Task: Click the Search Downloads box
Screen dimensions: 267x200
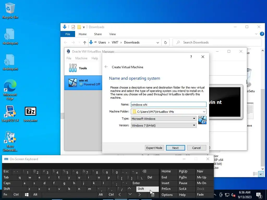Action: click(217, 42)
